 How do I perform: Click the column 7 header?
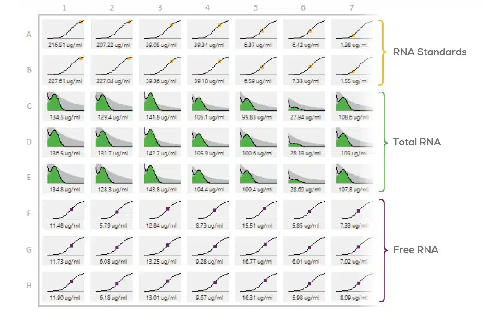[351, 8]
